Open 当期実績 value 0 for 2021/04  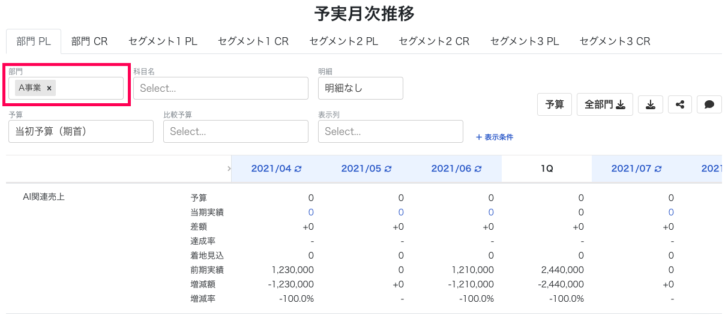coord(311,212)
